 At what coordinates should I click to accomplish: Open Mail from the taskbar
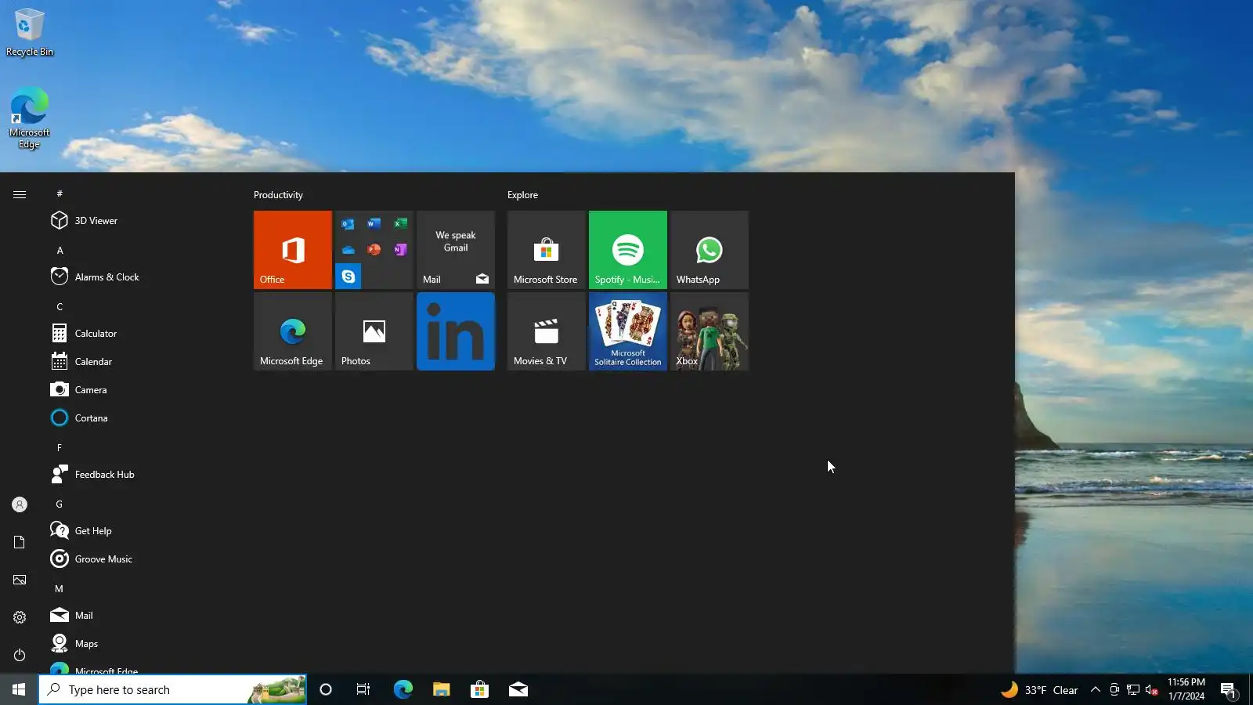[x=518, y=689]
